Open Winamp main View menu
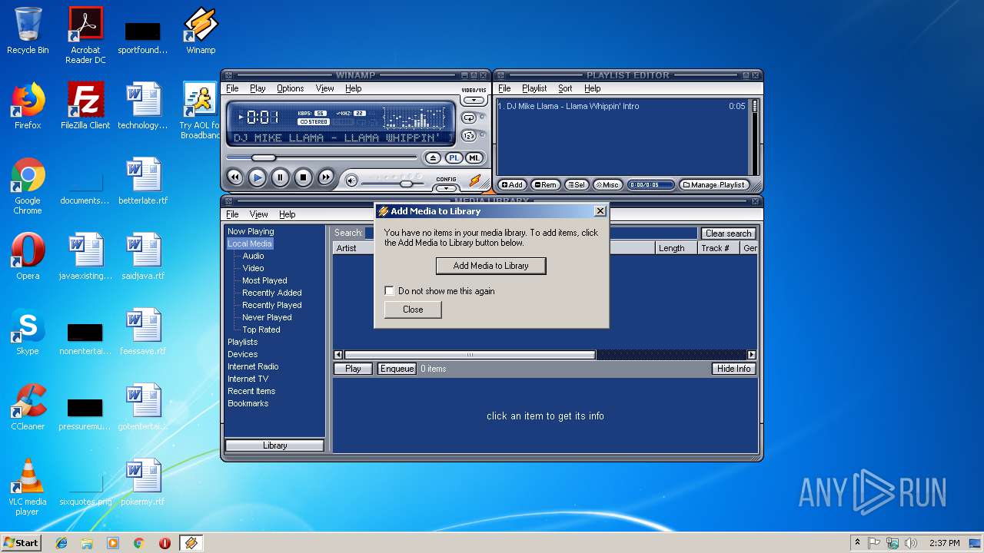Image resolution: width=984 pixels, height=553 pixels. tap(324, 88)
